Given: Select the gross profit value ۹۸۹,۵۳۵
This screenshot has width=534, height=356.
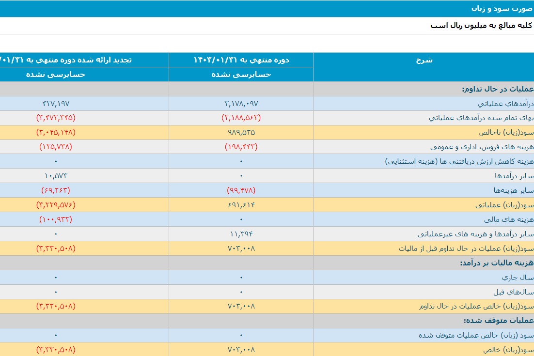Looking at the screenshot, I should [241, 132].
